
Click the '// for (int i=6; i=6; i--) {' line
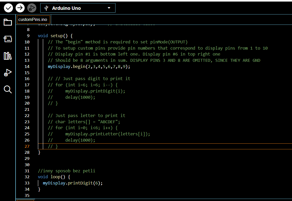point(83,85)
